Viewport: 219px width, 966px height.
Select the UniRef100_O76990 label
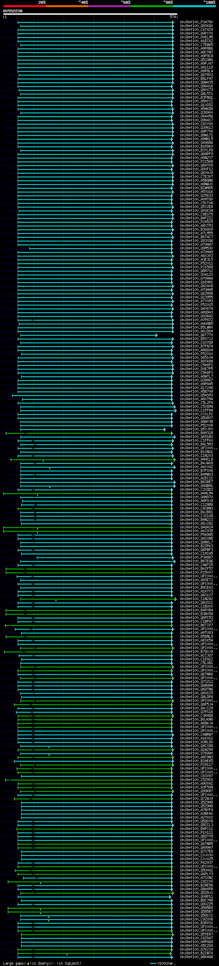(196, 753)
